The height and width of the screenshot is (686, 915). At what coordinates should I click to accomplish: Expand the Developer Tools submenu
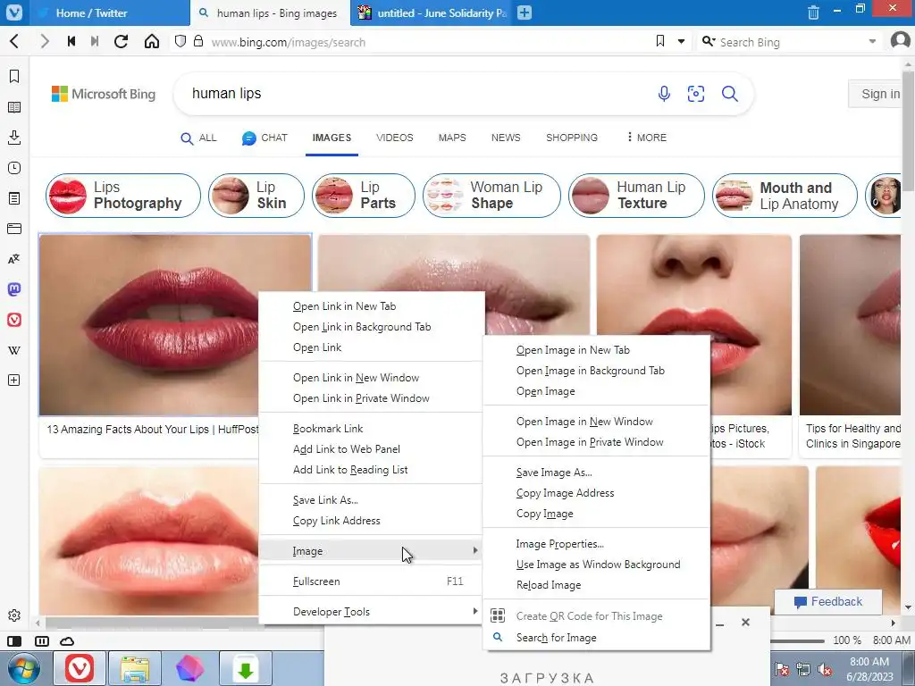[475, 611]
